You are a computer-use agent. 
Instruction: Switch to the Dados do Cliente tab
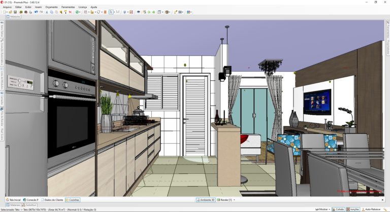[x=52, y=200]
